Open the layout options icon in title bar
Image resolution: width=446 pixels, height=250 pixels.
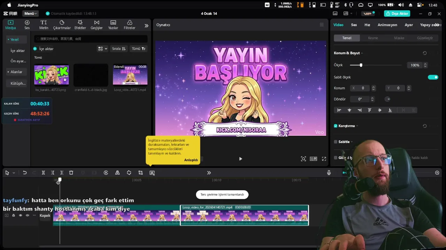tap(347, 14)
